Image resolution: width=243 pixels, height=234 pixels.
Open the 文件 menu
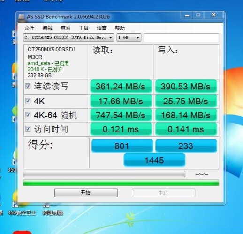coord(29,28)
